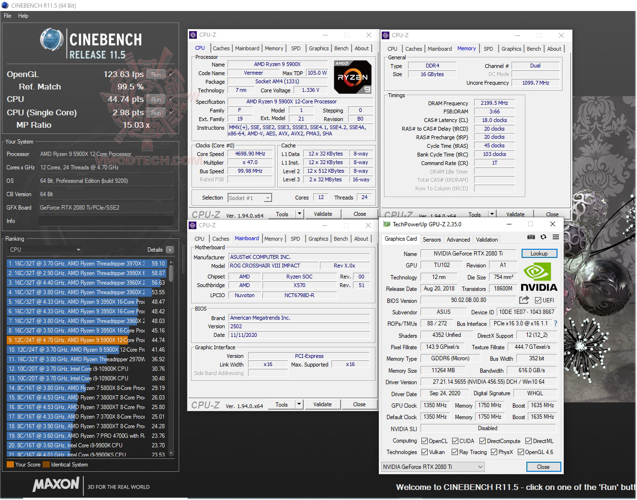Select the rank 12 Intel Core i9-10900K row
Screen dimensions: 637x500
(x=87, y=369)
